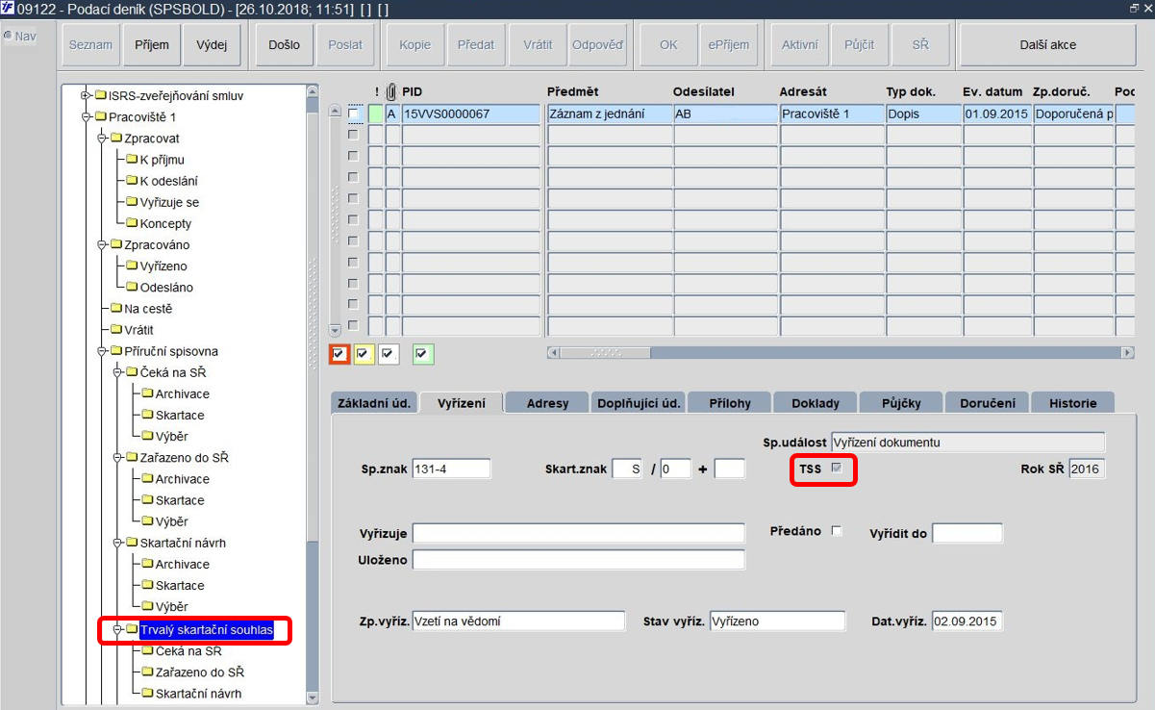Open the Další akce button

click(x=1048, y=45)
